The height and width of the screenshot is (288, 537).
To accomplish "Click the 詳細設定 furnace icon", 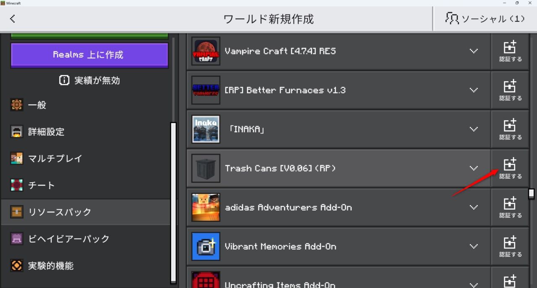I will [17, 132].
